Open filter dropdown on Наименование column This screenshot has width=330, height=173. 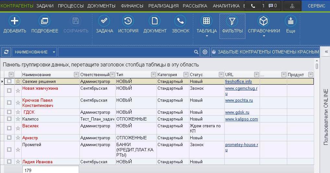pyautogui.click(x=76, y=75)
